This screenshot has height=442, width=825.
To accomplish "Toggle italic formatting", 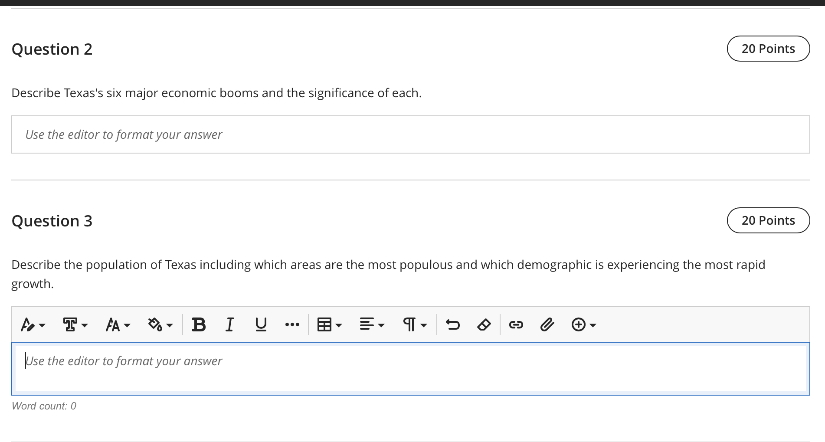I will pyautogui.click(x=229, y=324).
